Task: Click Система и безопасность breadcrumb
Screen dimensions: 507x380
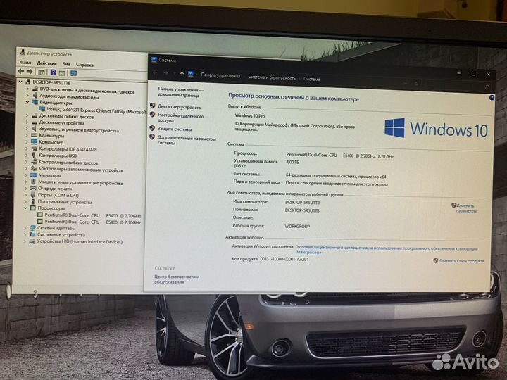Action: coord(272,77)
